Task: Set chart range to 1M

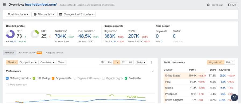Action: 103,62
